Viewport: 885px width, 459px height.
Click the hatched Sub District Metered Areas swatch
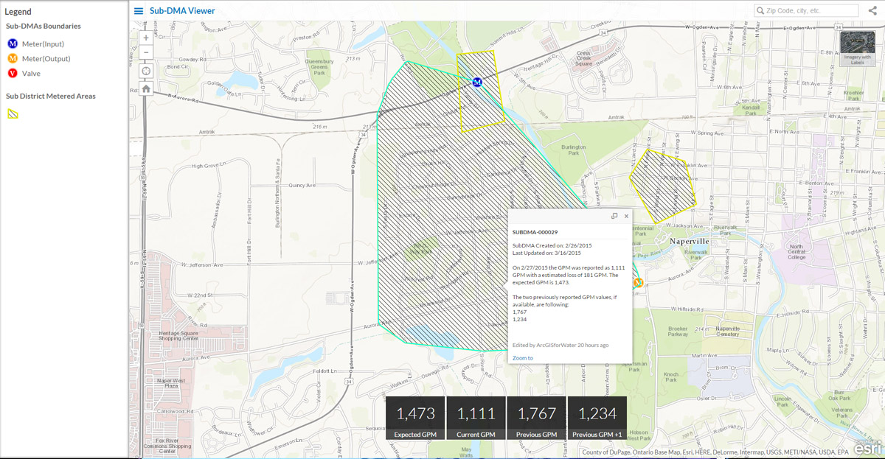[x=13, y=114]
